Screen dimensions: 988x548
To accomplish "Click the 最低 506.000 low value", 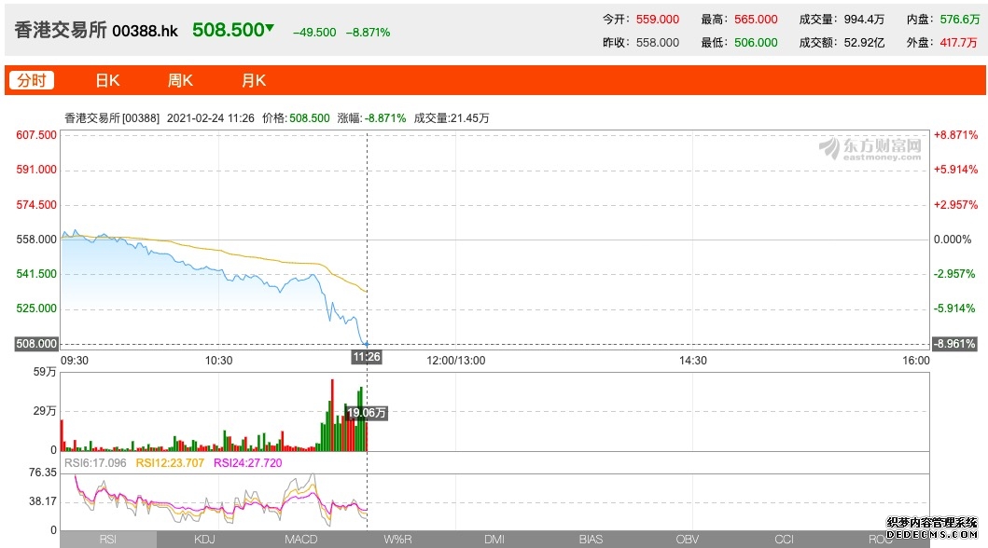I will click(756, 43).
